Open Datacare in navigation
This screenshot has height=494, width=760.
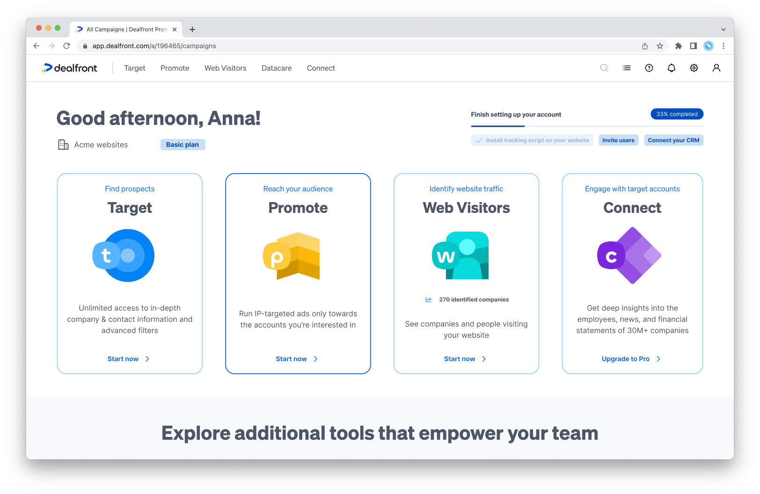[277, 68]
